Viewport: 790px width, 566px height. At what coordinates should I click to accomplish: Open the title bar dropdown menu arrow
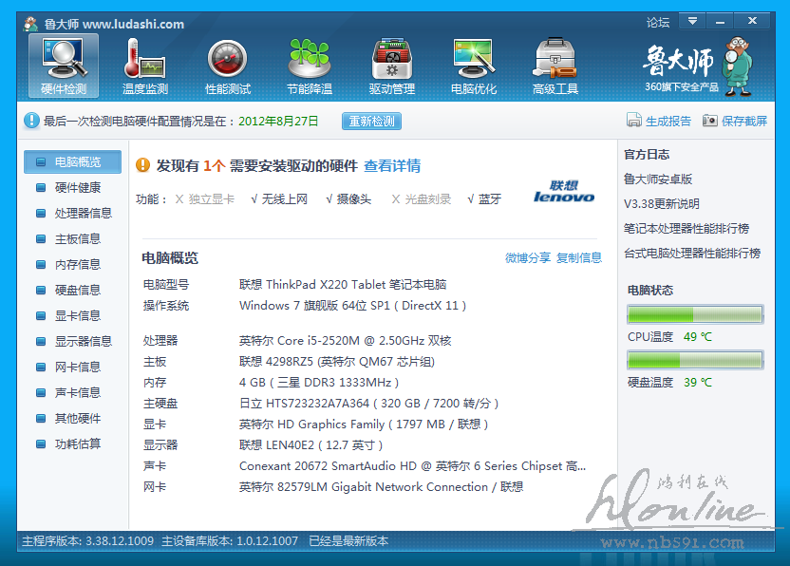click(x=693, y=21)
